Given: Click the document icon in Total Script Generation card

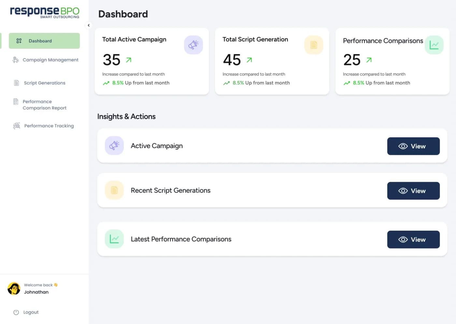Looking at the screenshot, I should point(314,45).
